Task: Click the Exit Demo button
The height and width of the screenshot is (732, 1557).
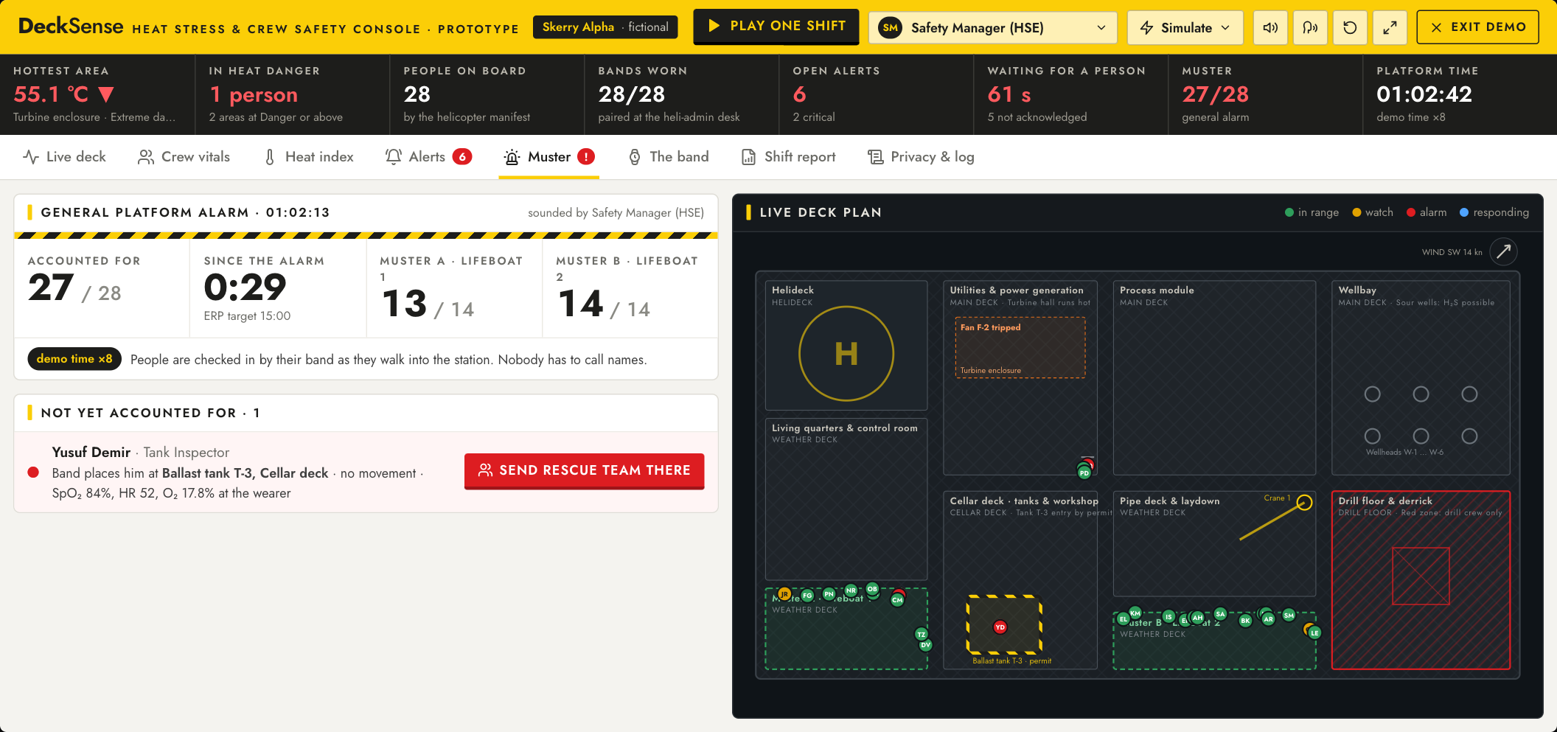Action: coord(1477,27)
